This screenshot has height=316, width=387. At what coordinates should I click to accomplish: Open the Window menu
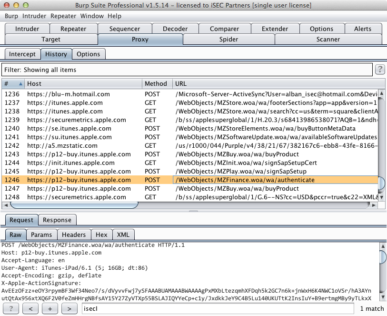pyautogui.click(x=92, y=16)
